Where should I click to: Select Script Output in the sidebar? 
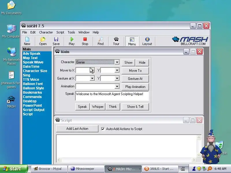[x=33, y=110]
